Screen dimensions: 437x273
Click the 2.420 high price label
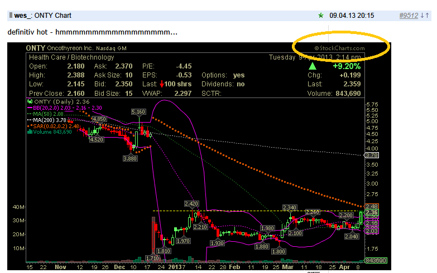191,204
